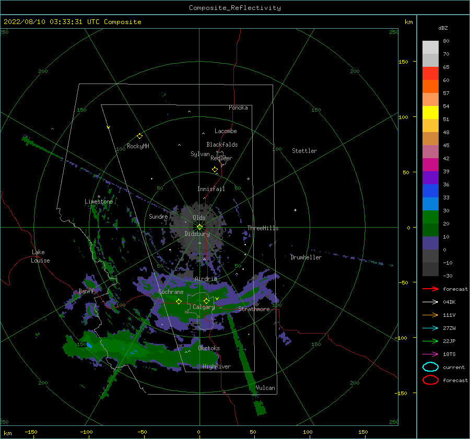This screenshot has height=439, width=470.
Task: Click the cyan current ellipse legend icon
Action: pos(430,367)
